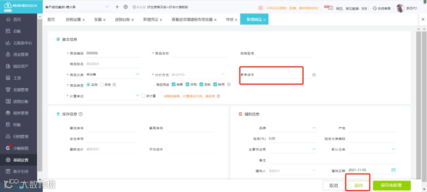
Task: Click into the 参考成本 field
Action: pos(284,75)
